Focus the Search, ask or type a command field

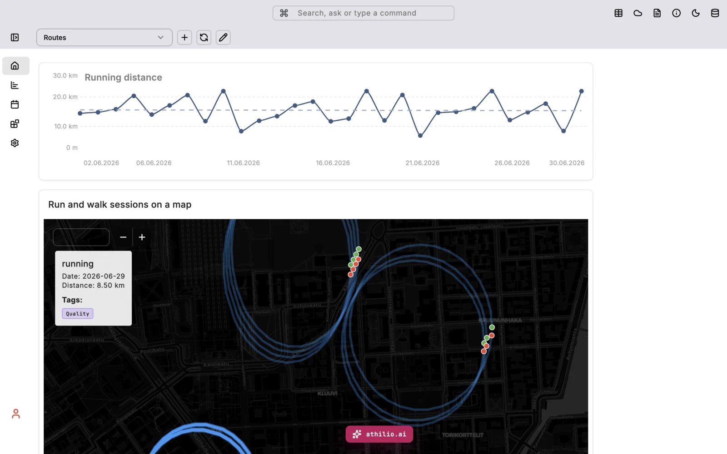363,13
